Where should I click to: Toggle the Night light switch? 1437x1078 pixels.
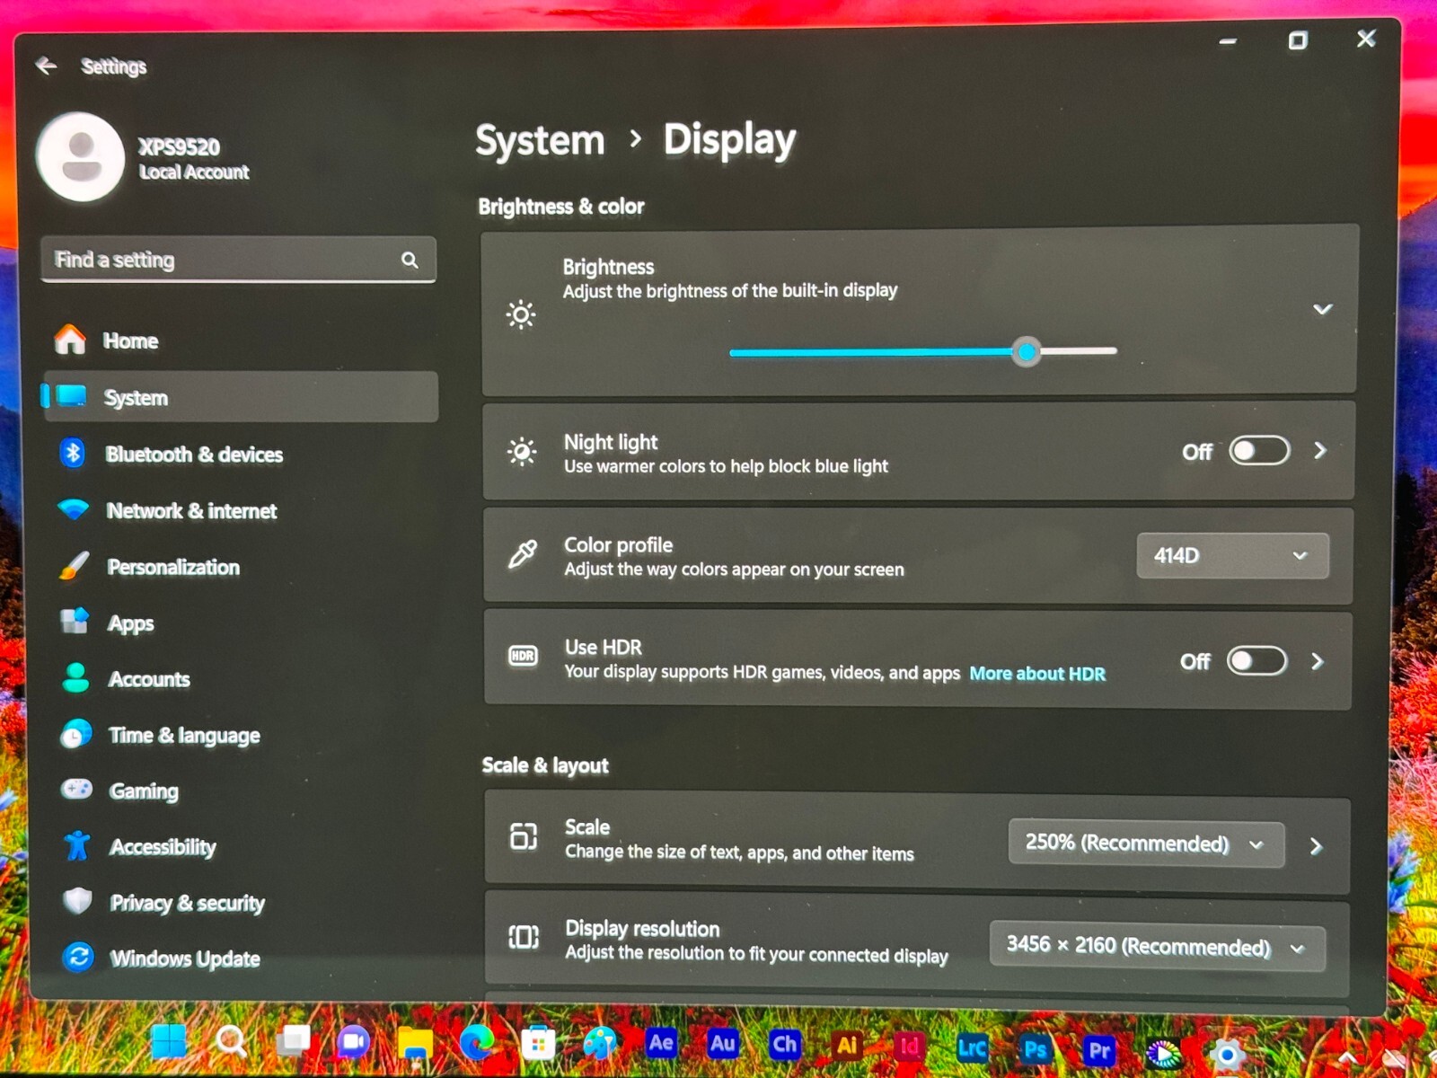click(x=1259, y=451)
